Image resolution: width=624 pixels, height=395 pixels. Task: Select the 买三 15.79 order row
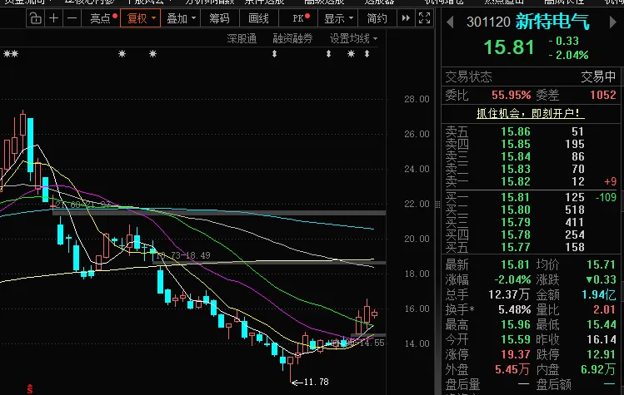(531, 222)
